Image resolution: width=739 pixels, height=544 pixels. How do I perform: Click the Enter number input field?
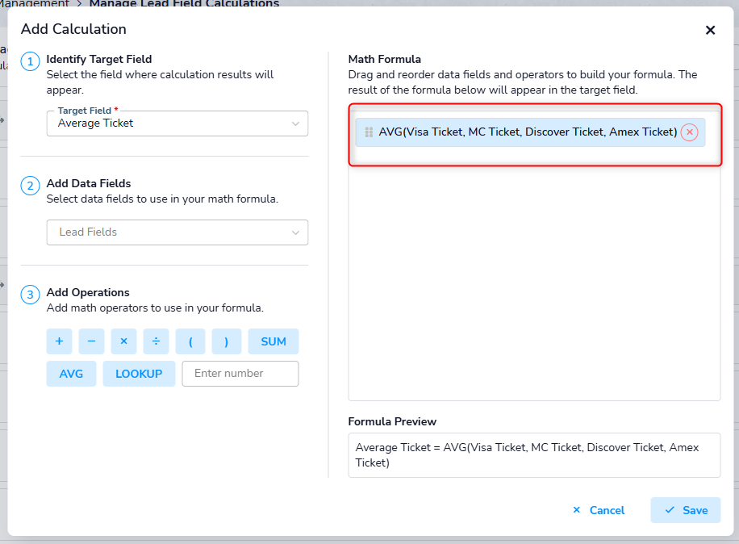pos(240,374)
